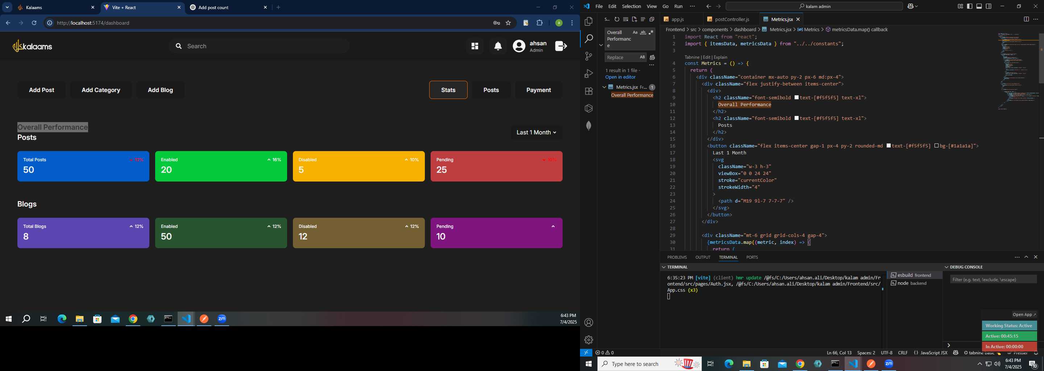Clear search results in search panel
Screen dimensions: 1044x371
tap(626, 20)
